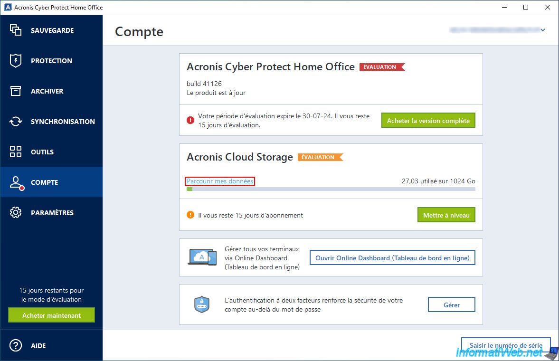Viewport: 559px width, 361px height.
Task: Go to PARAMÈTRES section
Action: 52,213
